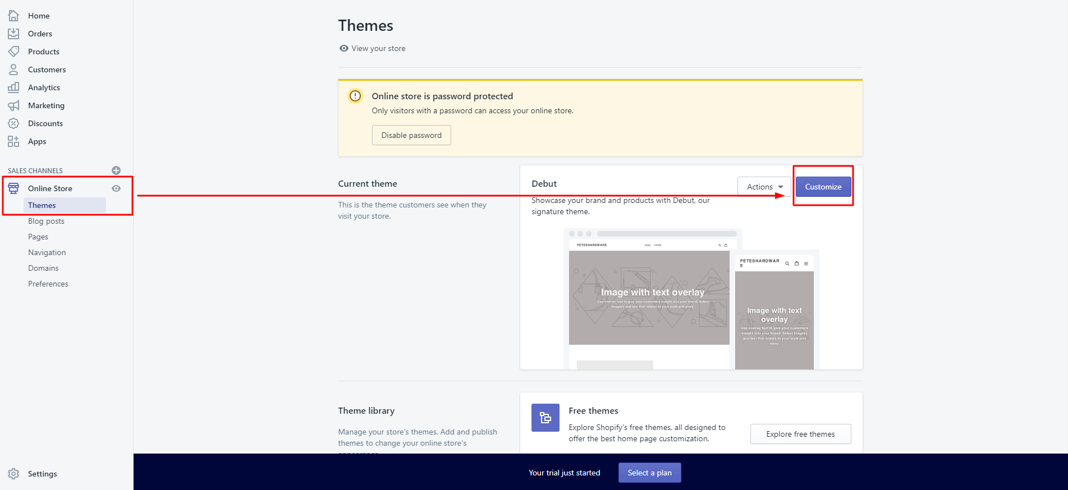Click the Customize button
The image size is (1068, 490).
click(823, 187)
